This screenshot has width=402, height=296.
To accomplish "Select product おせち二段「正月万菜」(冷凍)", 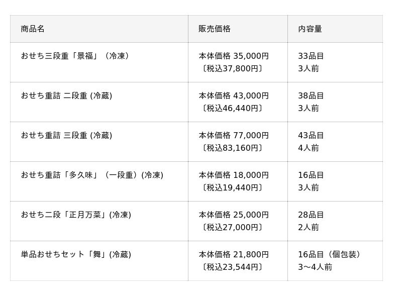I will click(x=76, y=215).
